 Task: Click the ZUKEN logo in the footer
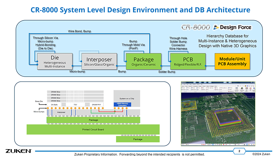[18, 151]
